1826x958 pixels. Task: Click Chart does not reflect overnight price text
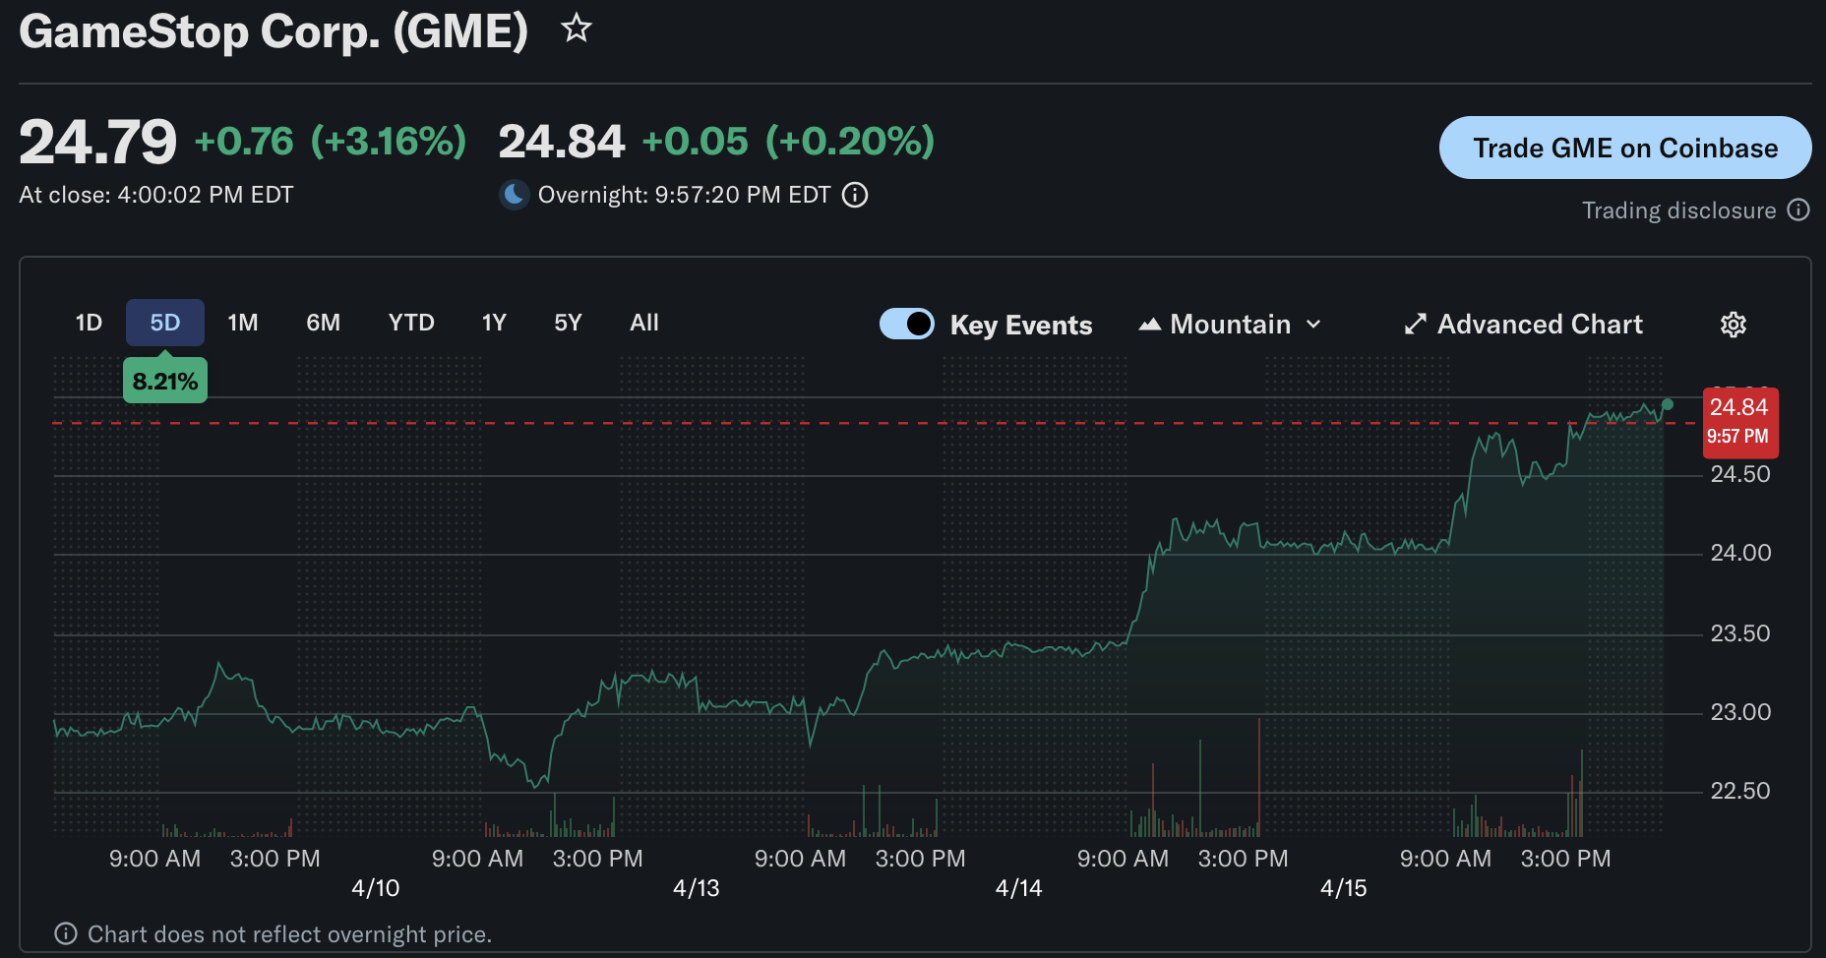click(289, 934)
